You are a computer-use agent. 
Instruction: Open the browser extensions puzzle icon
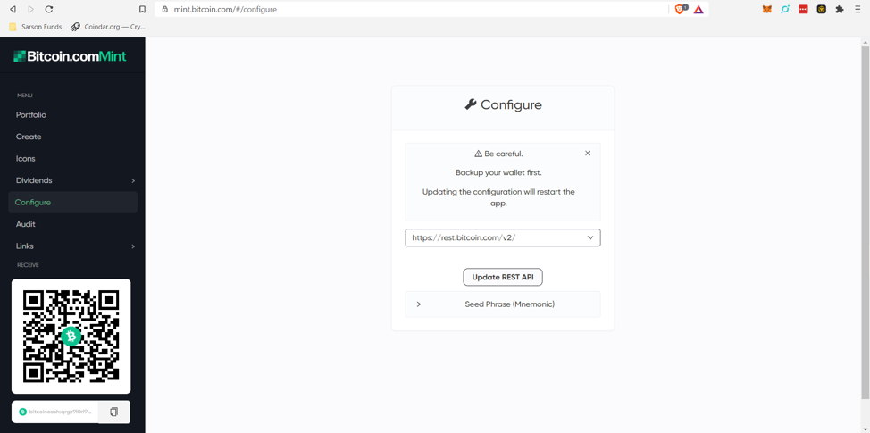[x=840, y=10]
